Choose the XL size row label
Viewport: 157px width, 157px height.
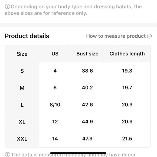(22, 122)
